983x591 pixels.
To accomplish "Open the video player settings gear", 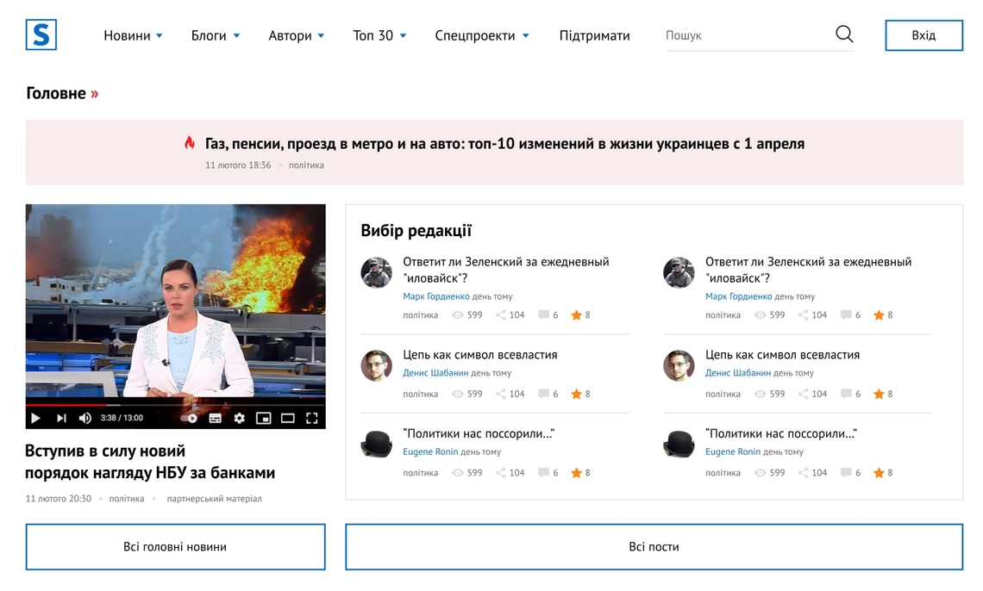I will pyautogui.click(x=240, y=418).
